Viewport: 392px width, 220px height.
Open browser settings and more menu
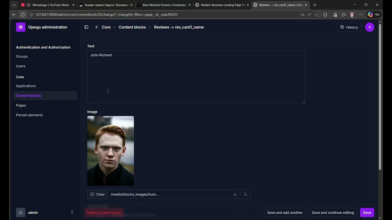click(x=361, y=14)
